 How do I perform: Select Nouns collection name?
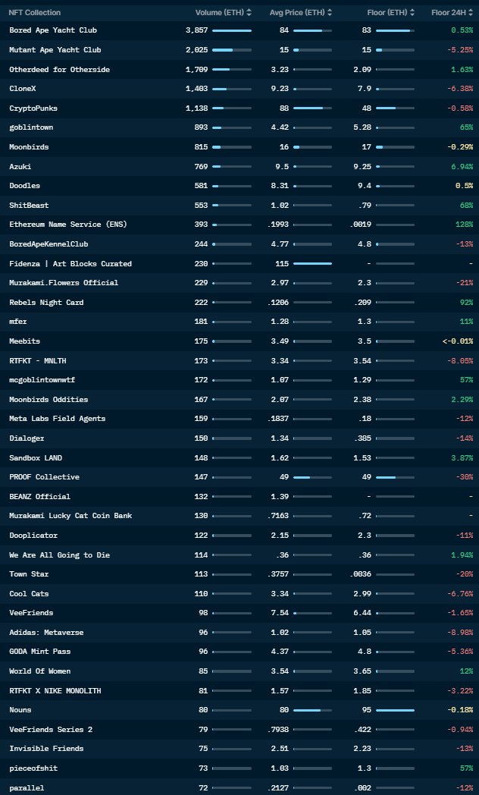pyautogui.click(x=20, y=710)
